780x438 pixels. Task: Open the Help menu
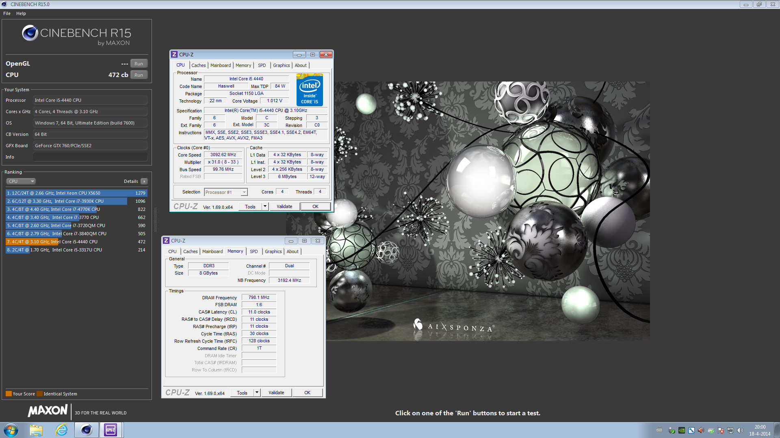(21, 13)
